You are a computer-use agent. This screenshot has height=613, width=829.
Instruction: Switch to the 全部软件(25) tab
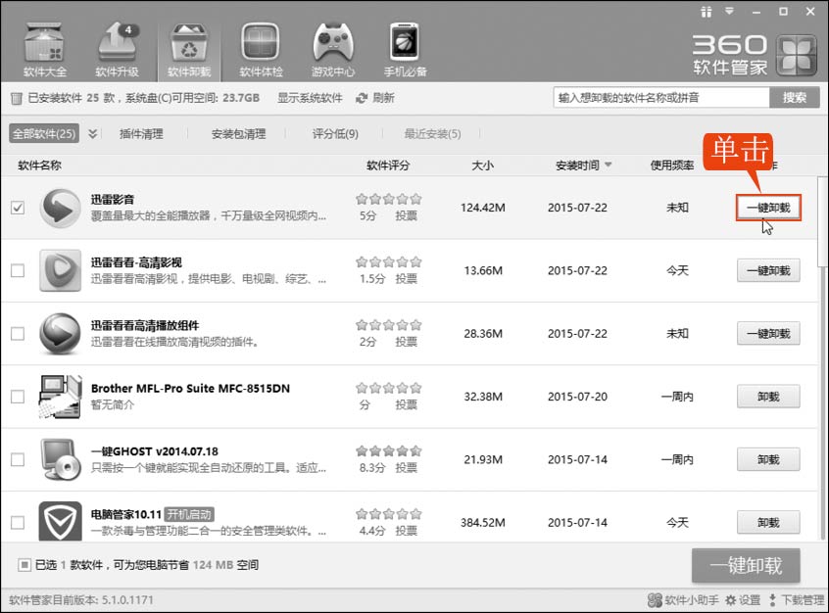point(44,134)
